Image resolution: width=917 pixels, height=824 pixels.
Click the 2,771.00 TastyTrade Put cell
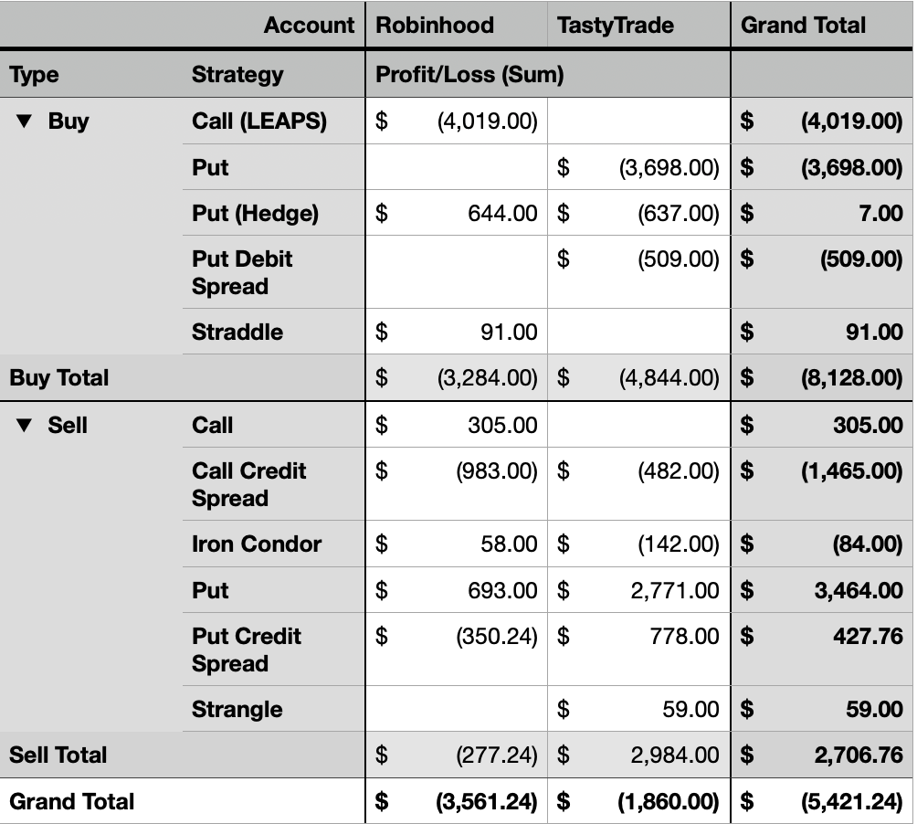coord(674,591)
